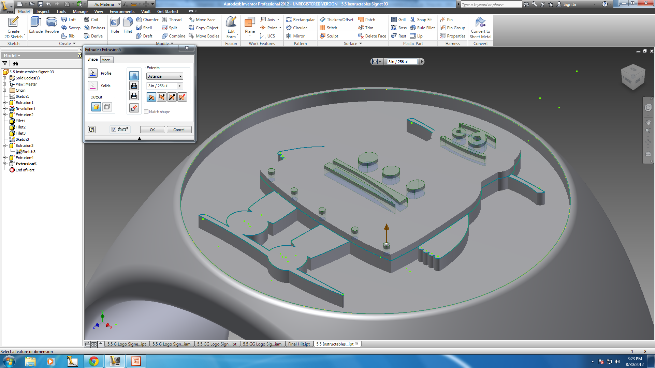
Task: Open the taskbar file explorer folder
Action: tap(30, 361)
